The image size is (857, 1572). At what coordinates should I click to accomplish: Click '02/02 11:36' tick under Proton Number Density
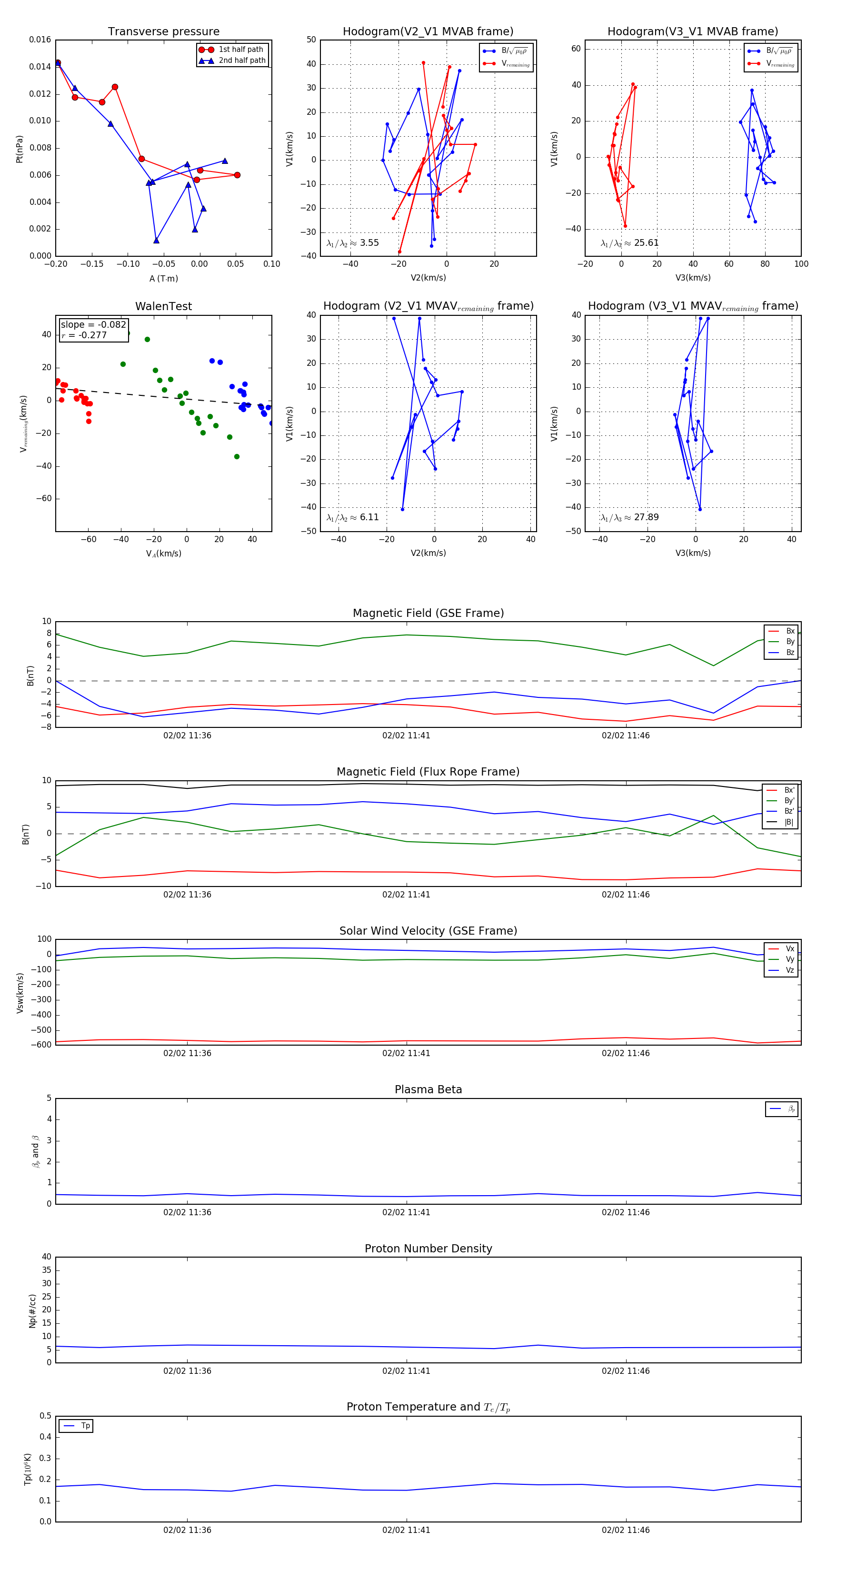click(x=187, y=1370)
